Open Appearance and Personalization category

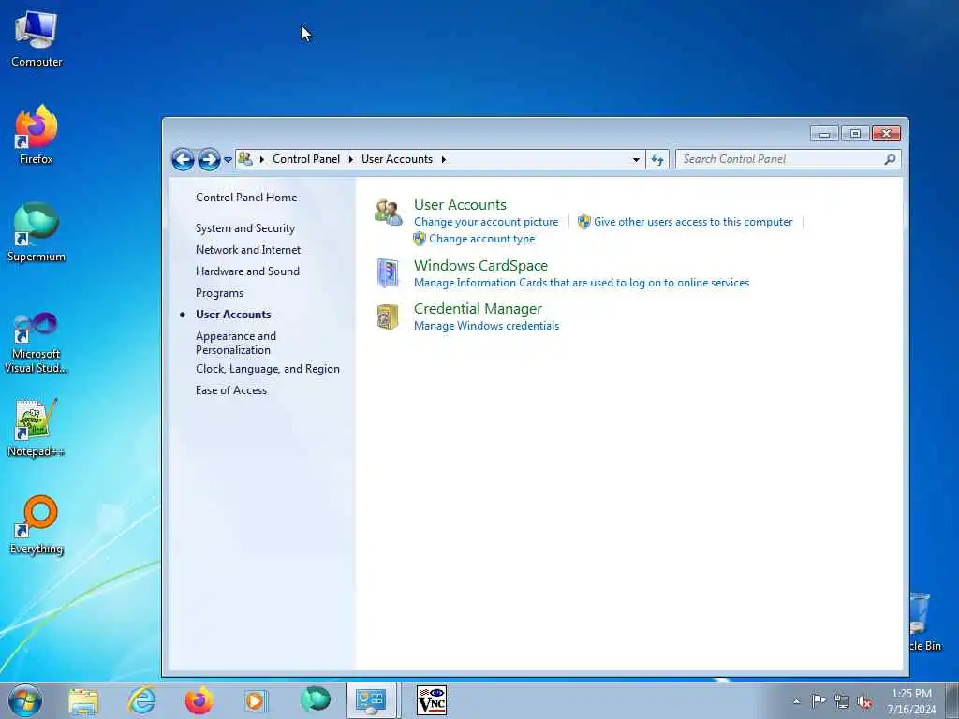pos(236,343)
